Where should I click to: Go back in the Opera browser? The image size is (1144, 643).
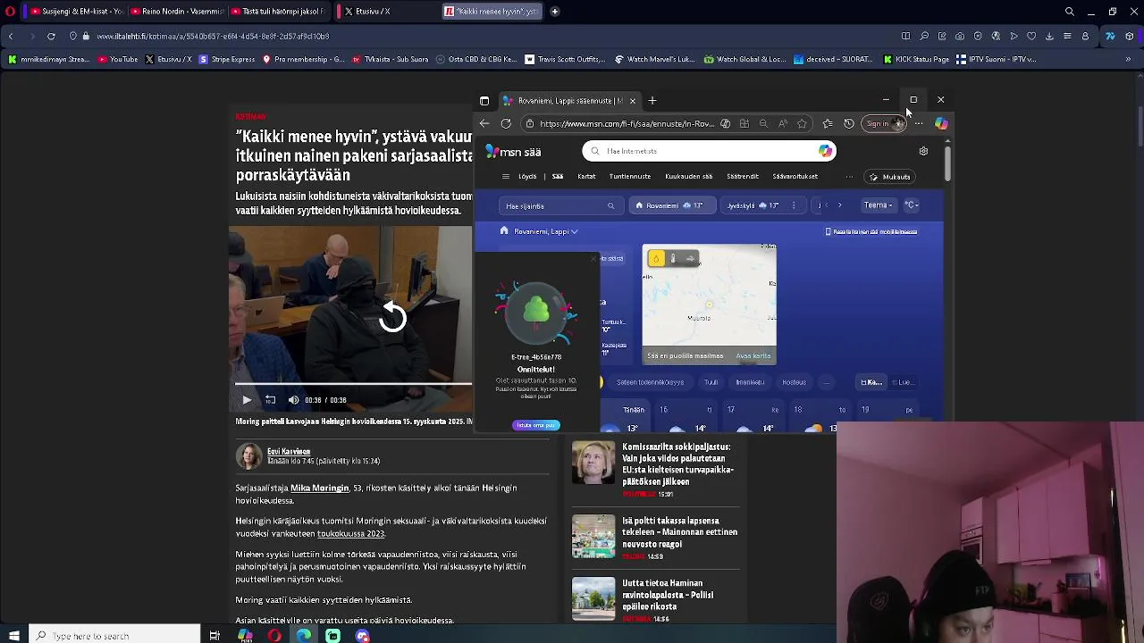pos(11,36)
